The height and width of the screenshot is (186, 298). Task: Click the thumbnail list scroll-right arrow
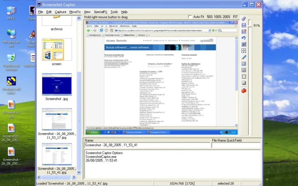click(x=74, y=177)
